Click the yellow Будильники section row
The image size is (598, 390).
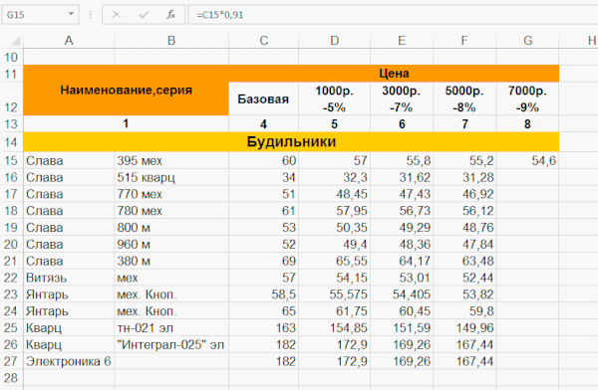pyautogui.click(x=291, y=141)
